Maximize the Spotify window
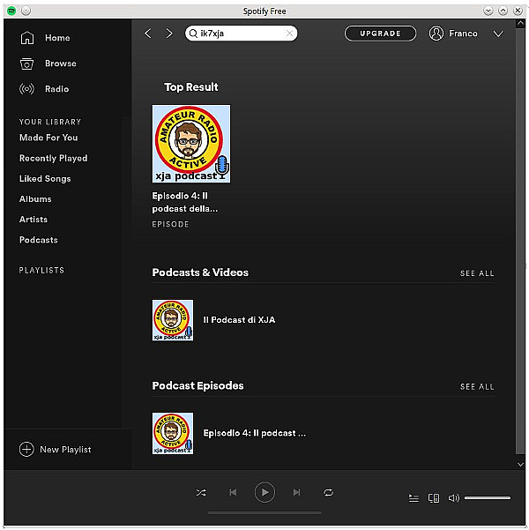 [x=503, y=11]
